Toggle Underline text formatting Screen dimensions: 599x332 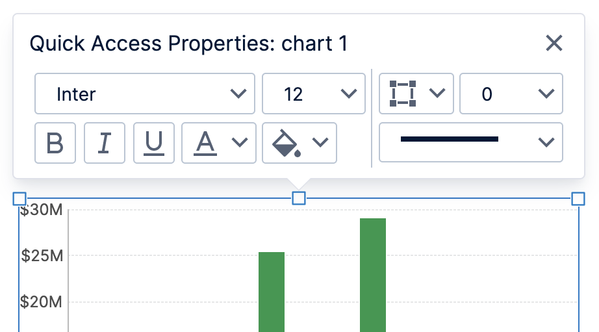[x=154, y=143]
